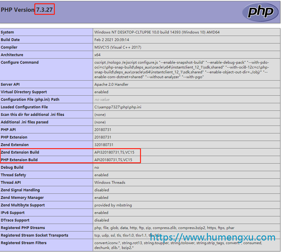The image size is (281, 252).
Task: Select the Registered PHP Streams label
Action: 23,228
